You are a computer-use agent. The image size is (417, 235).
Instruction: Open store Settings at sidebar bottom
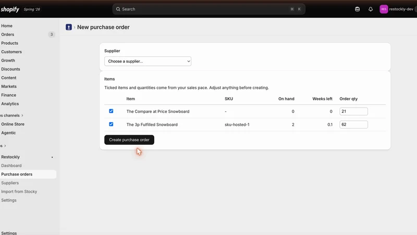click(x=9, y=233)
